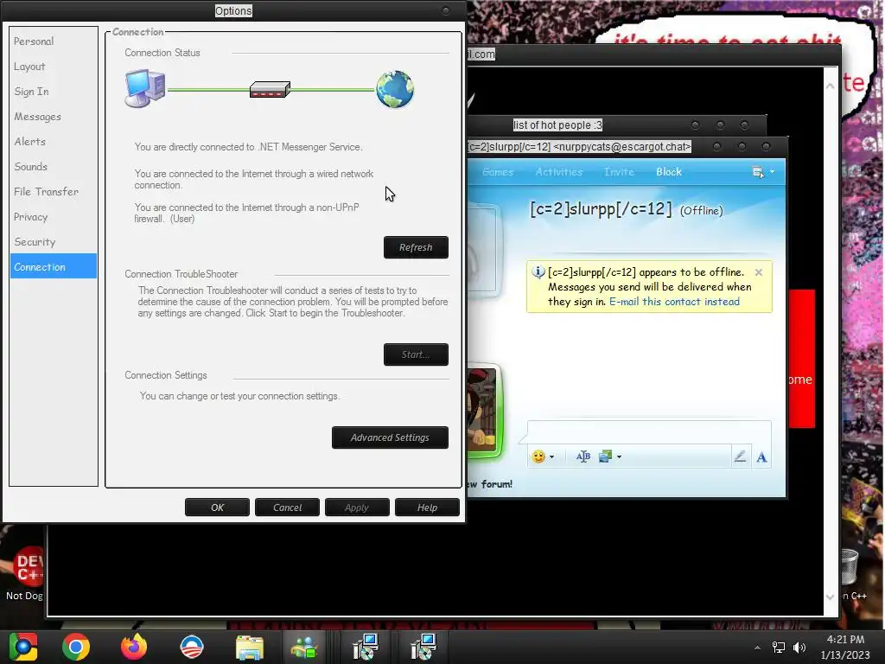This screenshot has height=664, width=885.
Task: Open the show menu icon in chat toolbar
Action: click(758, 172)
